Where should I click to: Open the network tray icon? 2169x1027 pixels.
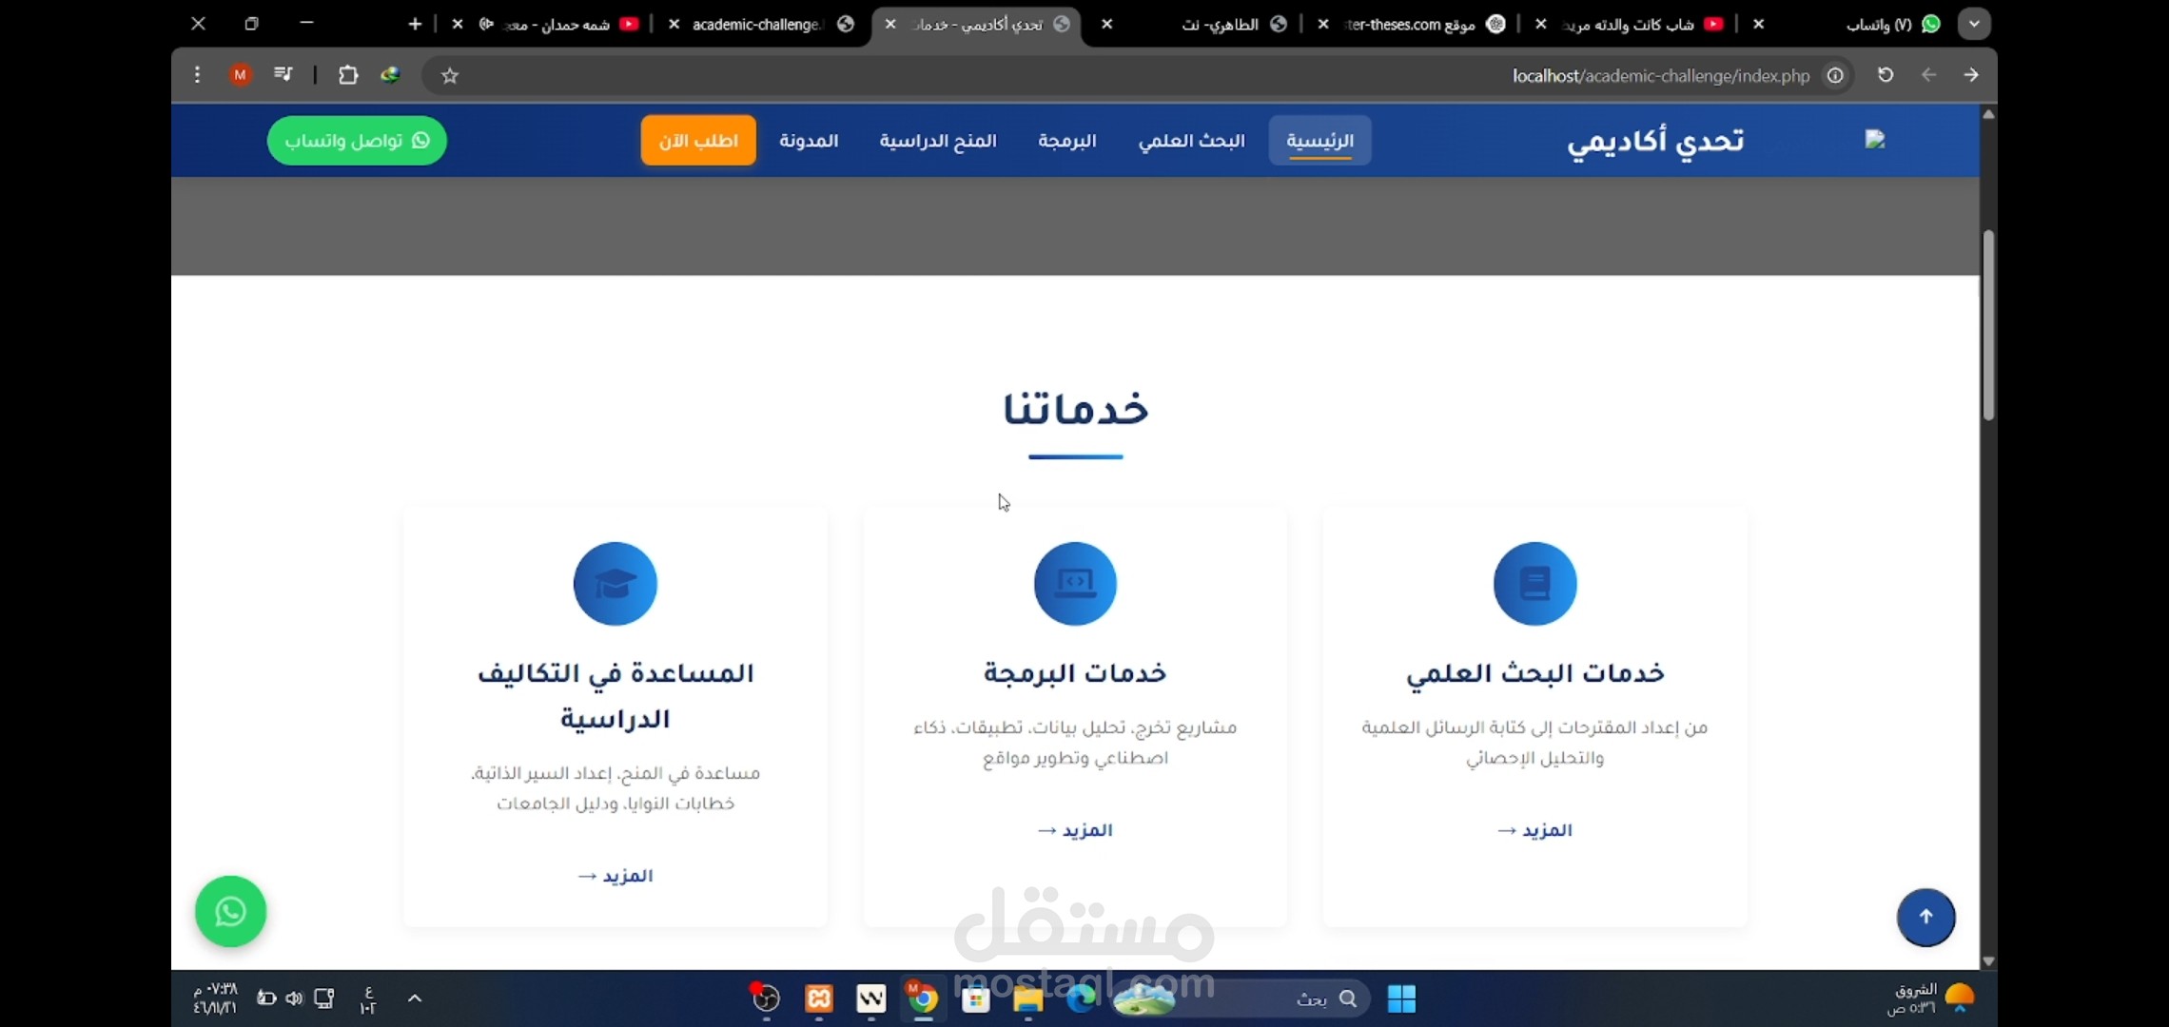click(324, 998)
